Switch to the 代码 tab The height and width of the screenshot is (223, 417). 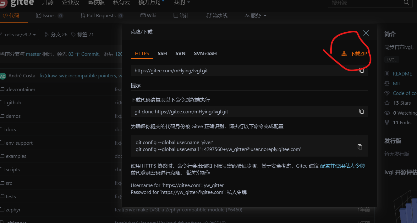point(11,16)
